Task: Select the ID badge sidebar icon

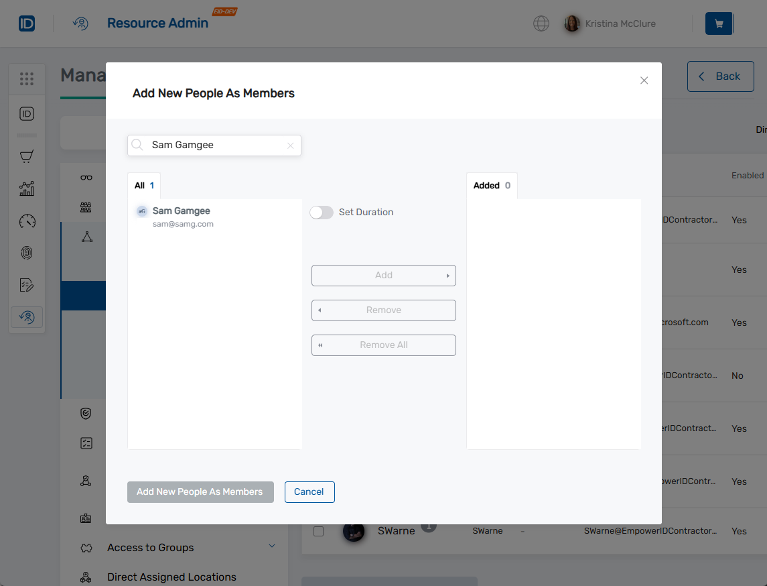Action: tap(27, 113)
